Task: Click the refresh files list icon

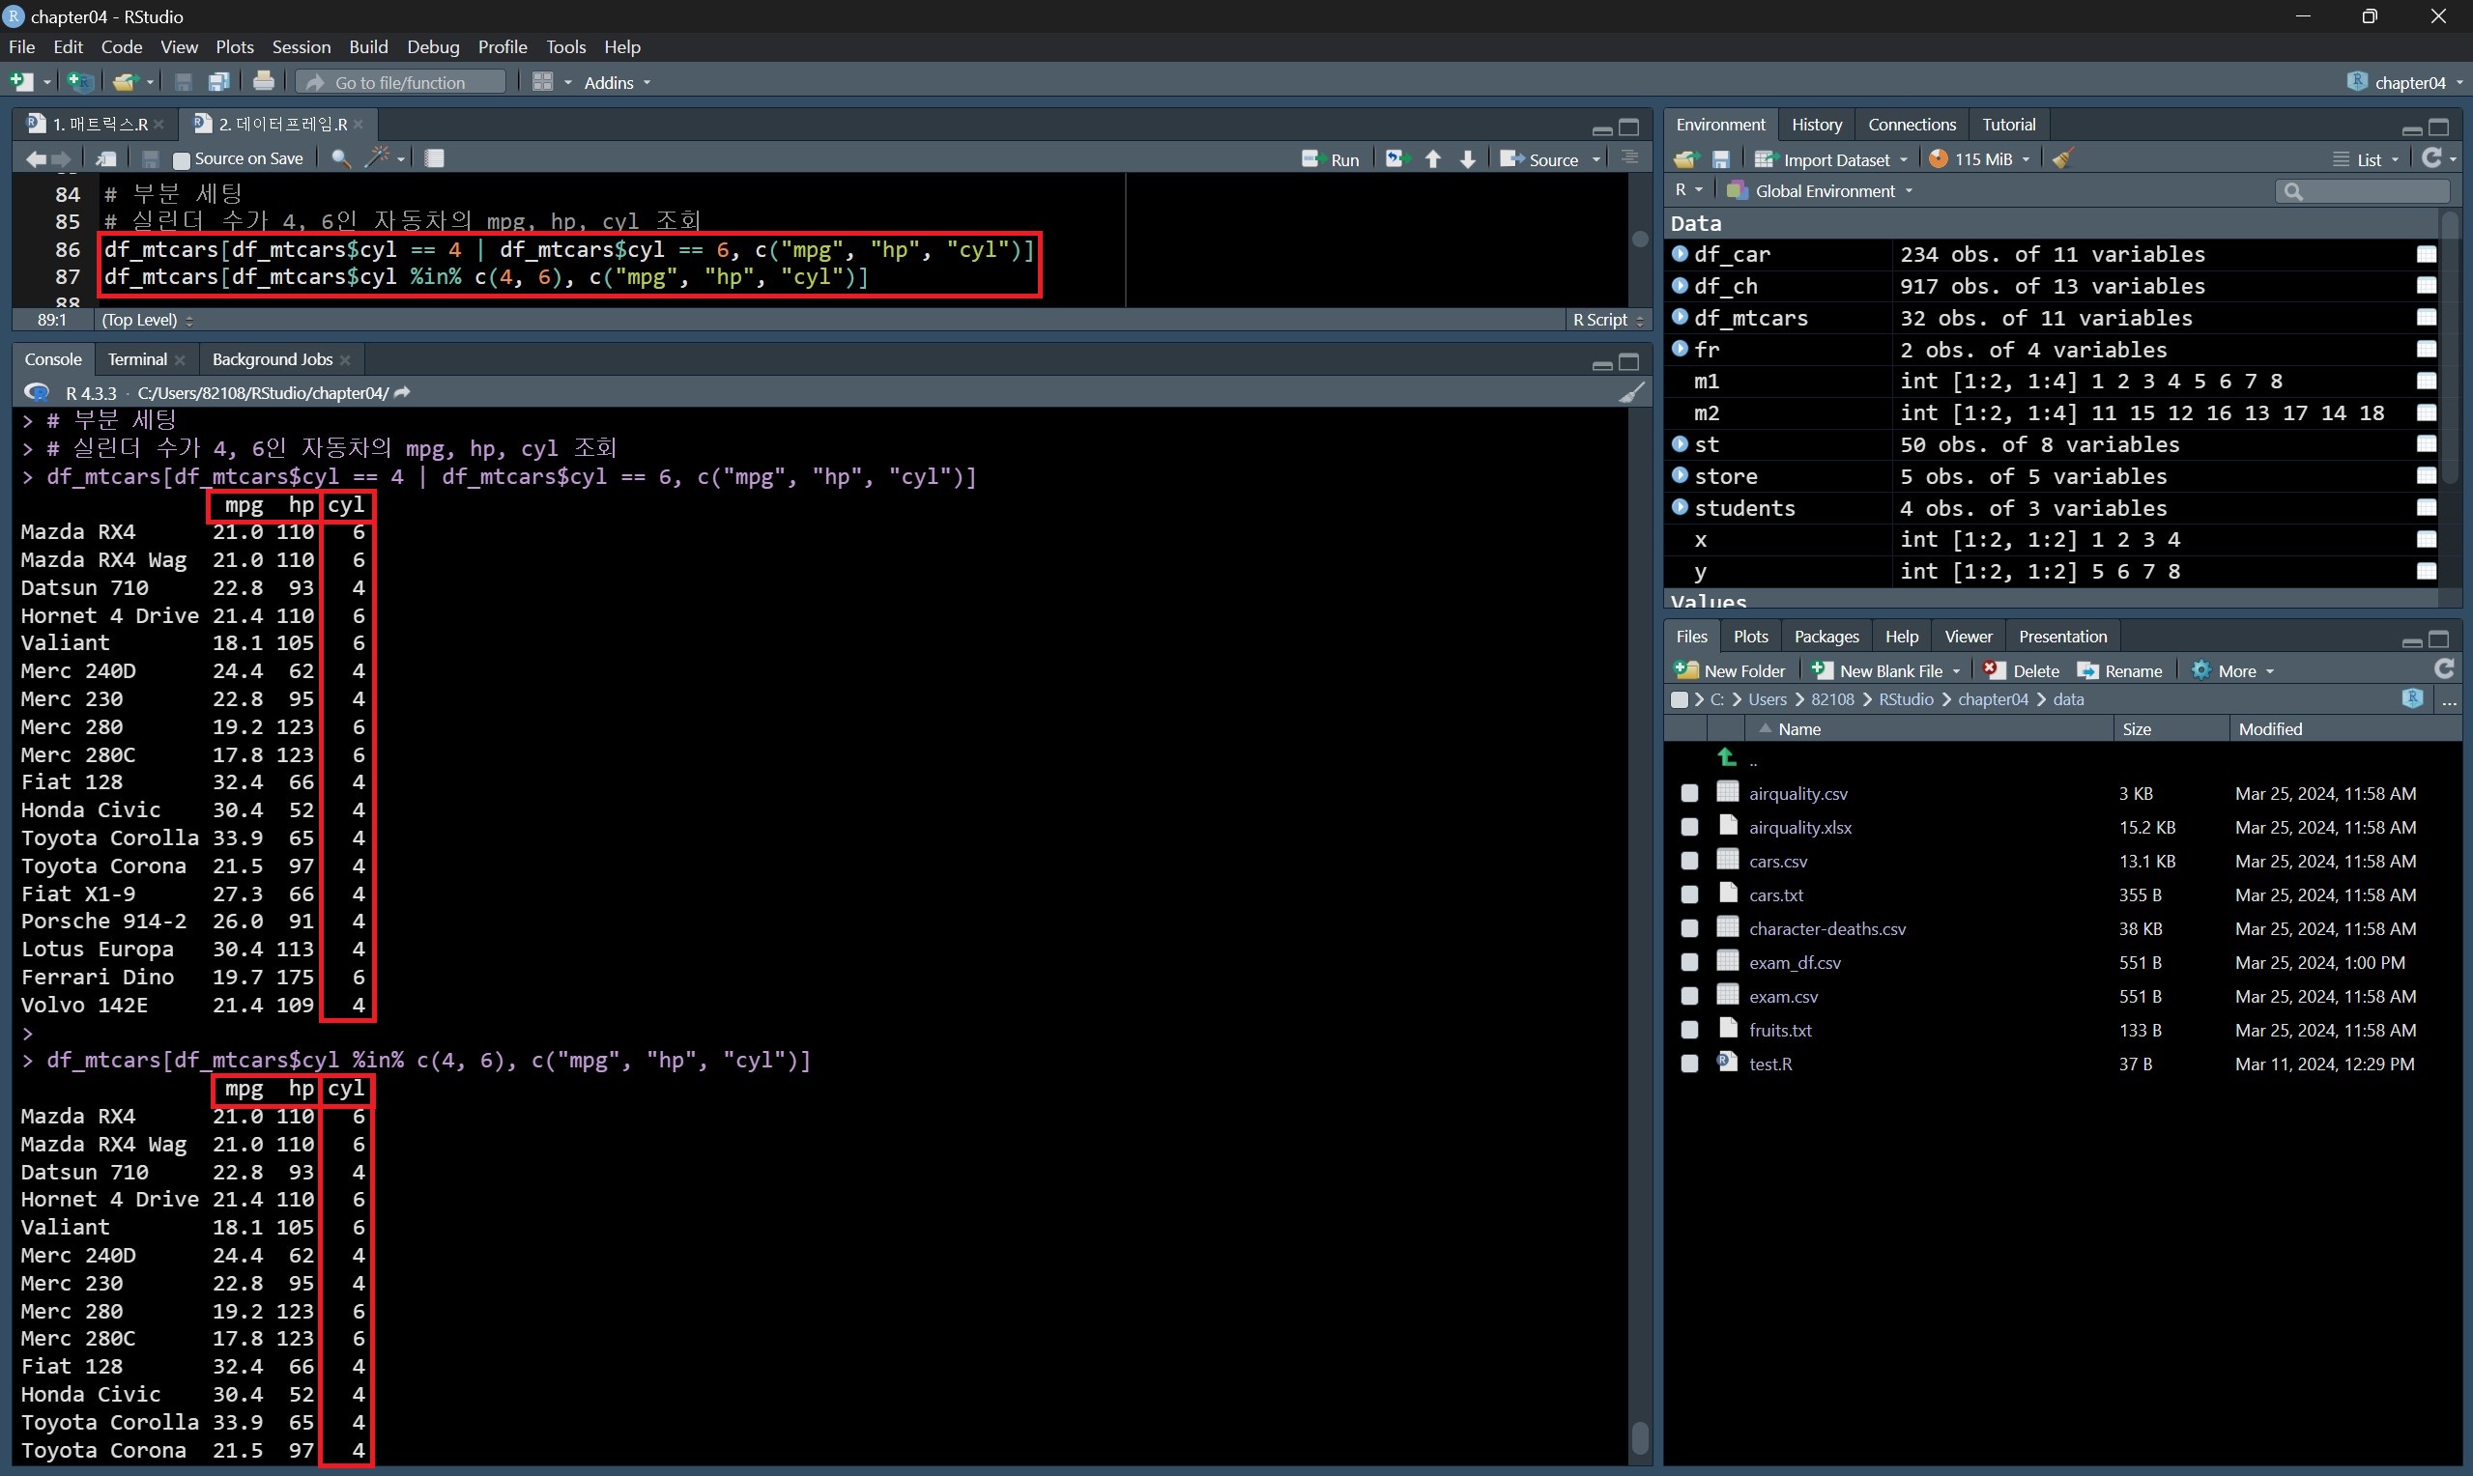Action: pyautogui.click(x=2443, y=669)
